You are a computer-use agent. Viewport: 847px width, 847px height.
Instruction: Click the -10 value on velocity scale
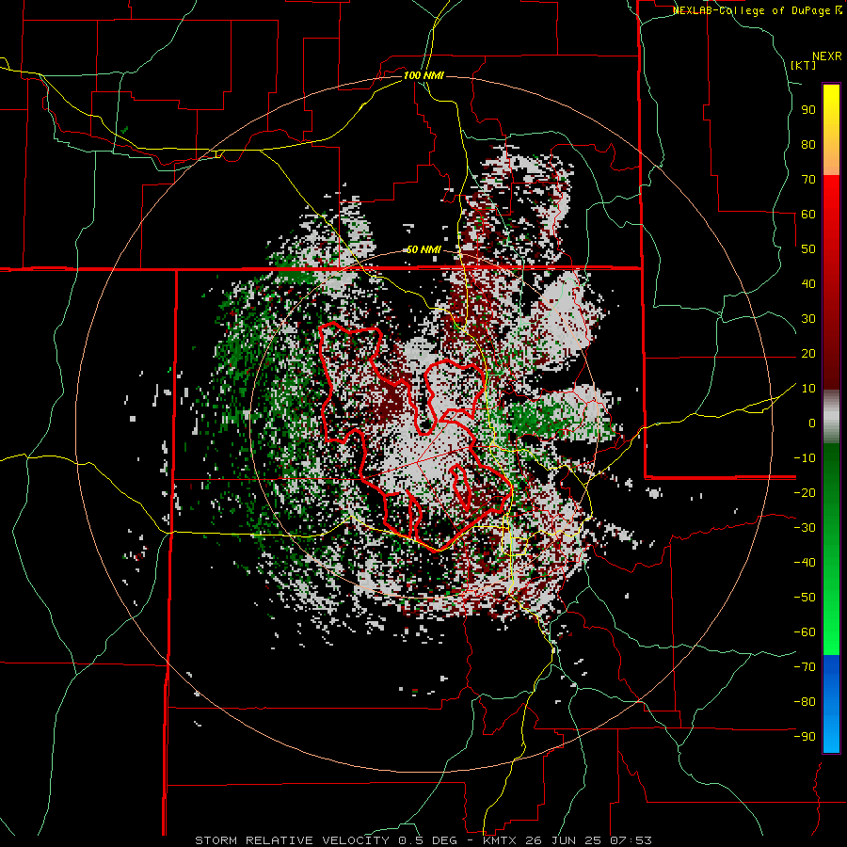click(x=805, y=458)
